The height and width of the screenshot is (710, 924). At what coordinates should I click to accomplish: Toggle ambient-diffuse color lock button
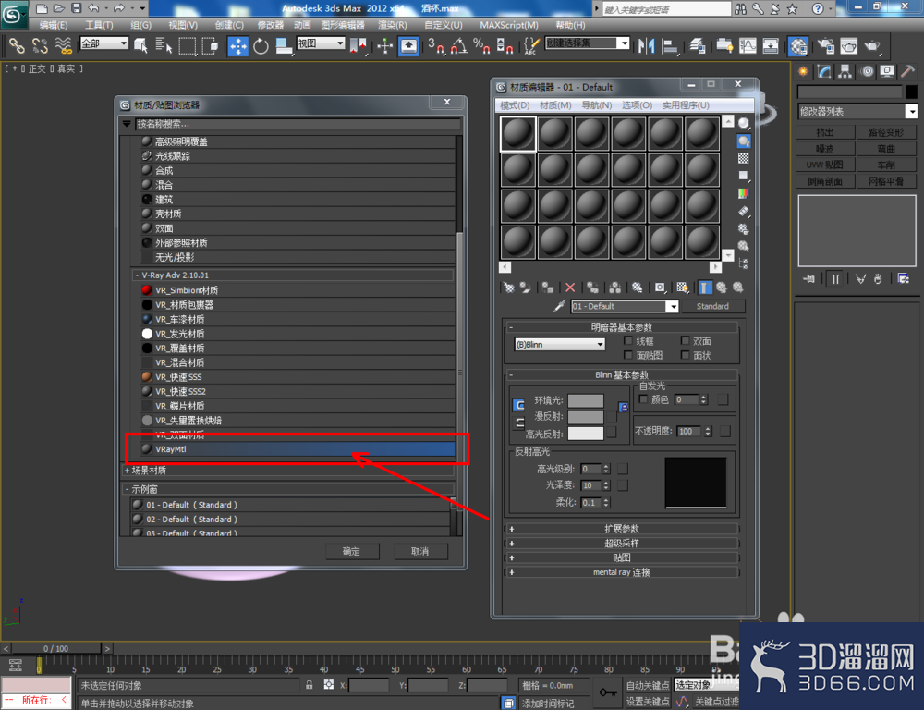pyautogui.click(x=518, y=405)
